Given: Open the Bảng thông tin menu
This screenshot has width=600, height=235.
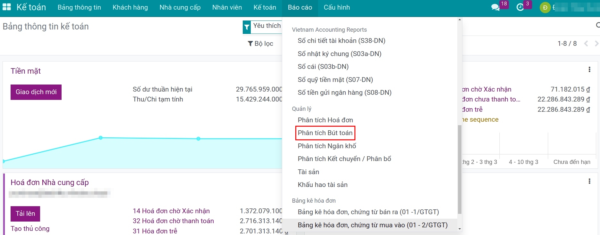Looking at the screenshot, I should coord(79,7).
